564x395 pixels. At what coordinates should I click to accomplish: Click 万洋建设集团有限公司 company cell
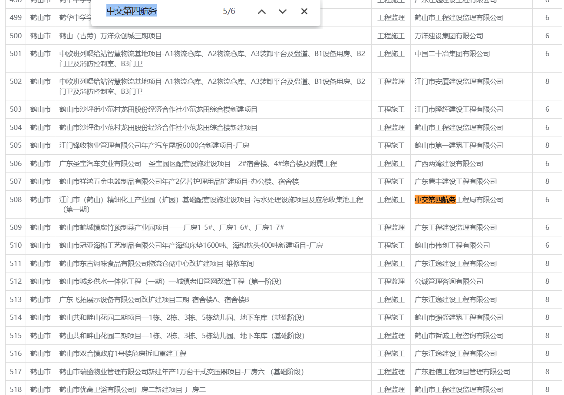[449, 36]
